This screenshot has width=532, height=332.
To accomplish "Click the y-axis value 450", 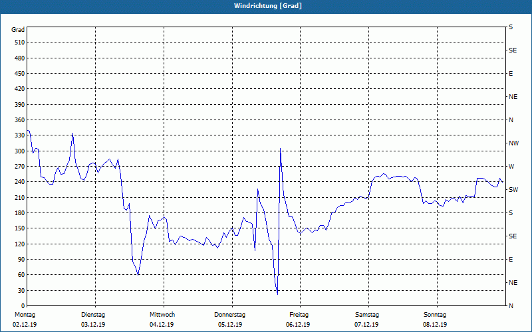I will pyautogui.click(x=20, y=74).
